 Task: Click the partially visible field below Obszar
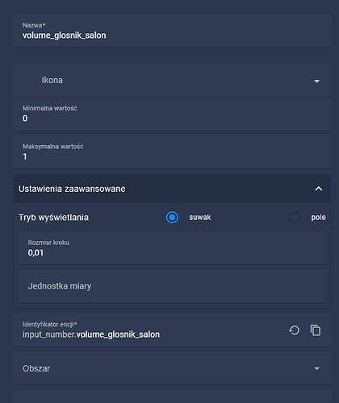(x=172, y=397)
